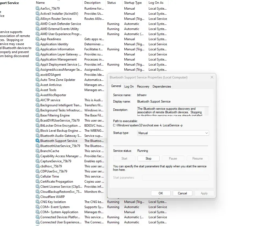Select the Certificate Propagation service icon
273x226 pixels.
[37, 182]
